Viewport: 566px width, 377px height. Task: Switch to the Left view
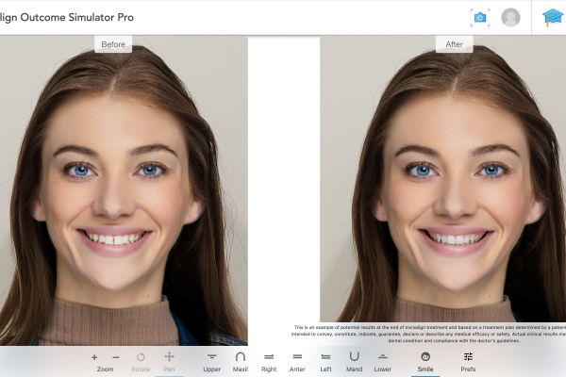tap(325, 362)
